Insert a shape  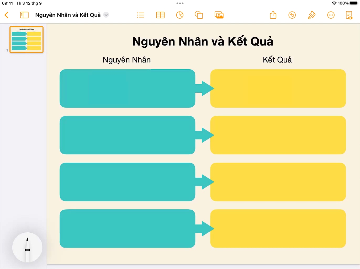pos(199,15)
